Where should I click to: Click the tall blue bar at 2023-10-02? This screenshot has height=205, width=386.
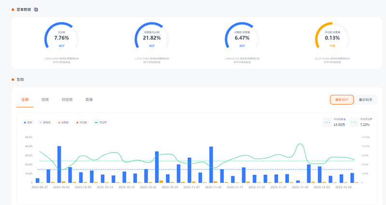59,164
